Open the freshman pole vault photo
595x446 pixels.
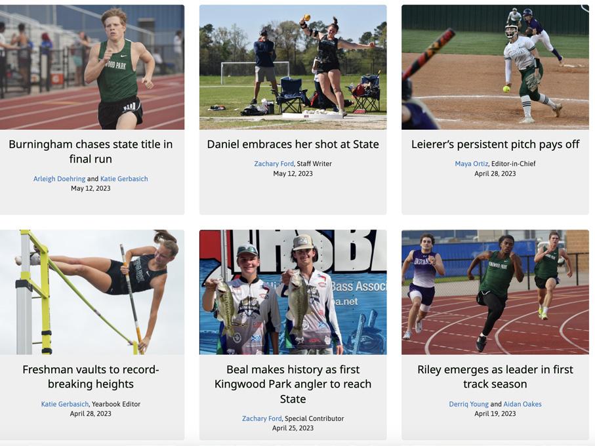click(92, 292)
